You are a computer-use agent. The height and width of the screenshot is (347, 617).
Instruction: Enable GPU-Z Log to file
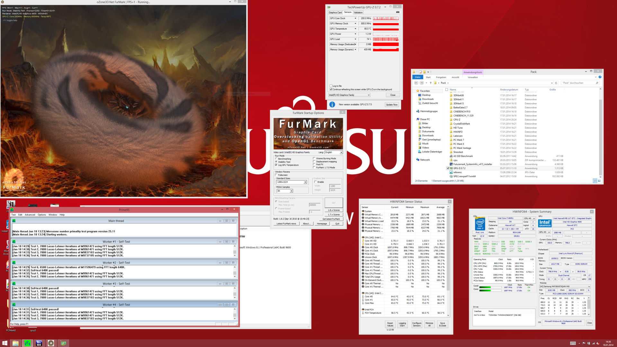(331, 86)
